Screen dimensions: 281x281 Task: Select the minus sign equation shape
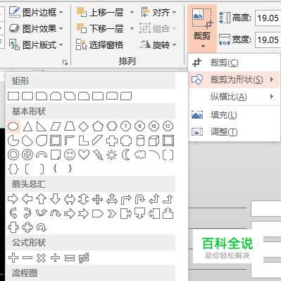[x=27, y=258]
